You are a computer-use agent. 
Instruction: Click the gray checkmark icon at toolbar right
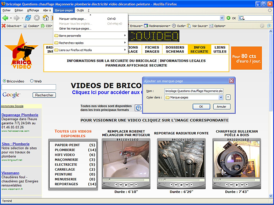pyautogui.click(x=262, y=26)
